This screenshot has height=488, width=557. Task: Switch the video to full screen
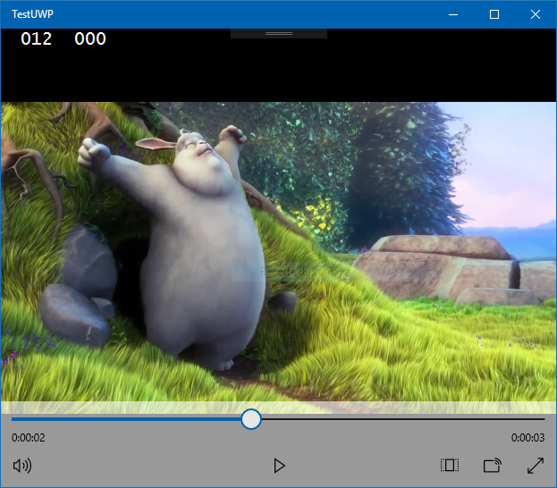coord(536,466)
